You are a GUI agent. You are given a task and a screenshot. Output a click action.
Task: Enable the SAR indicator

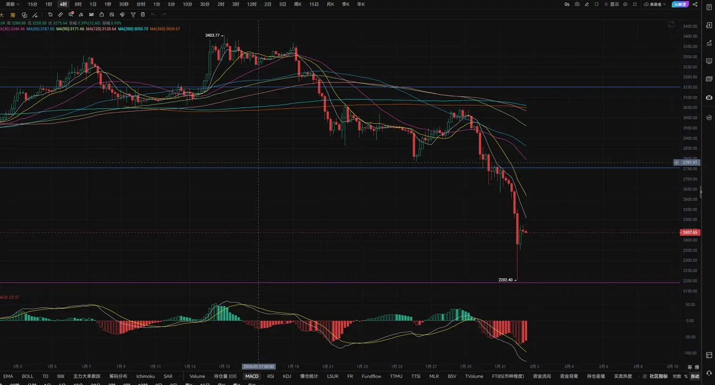(x=168, y=376)
